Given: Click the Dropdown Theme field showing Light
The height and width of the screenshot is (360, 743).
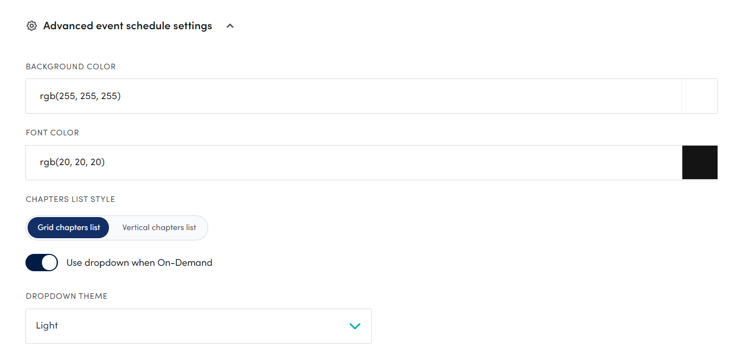Looking at the screenshot, I should click(x=198, y=326).
